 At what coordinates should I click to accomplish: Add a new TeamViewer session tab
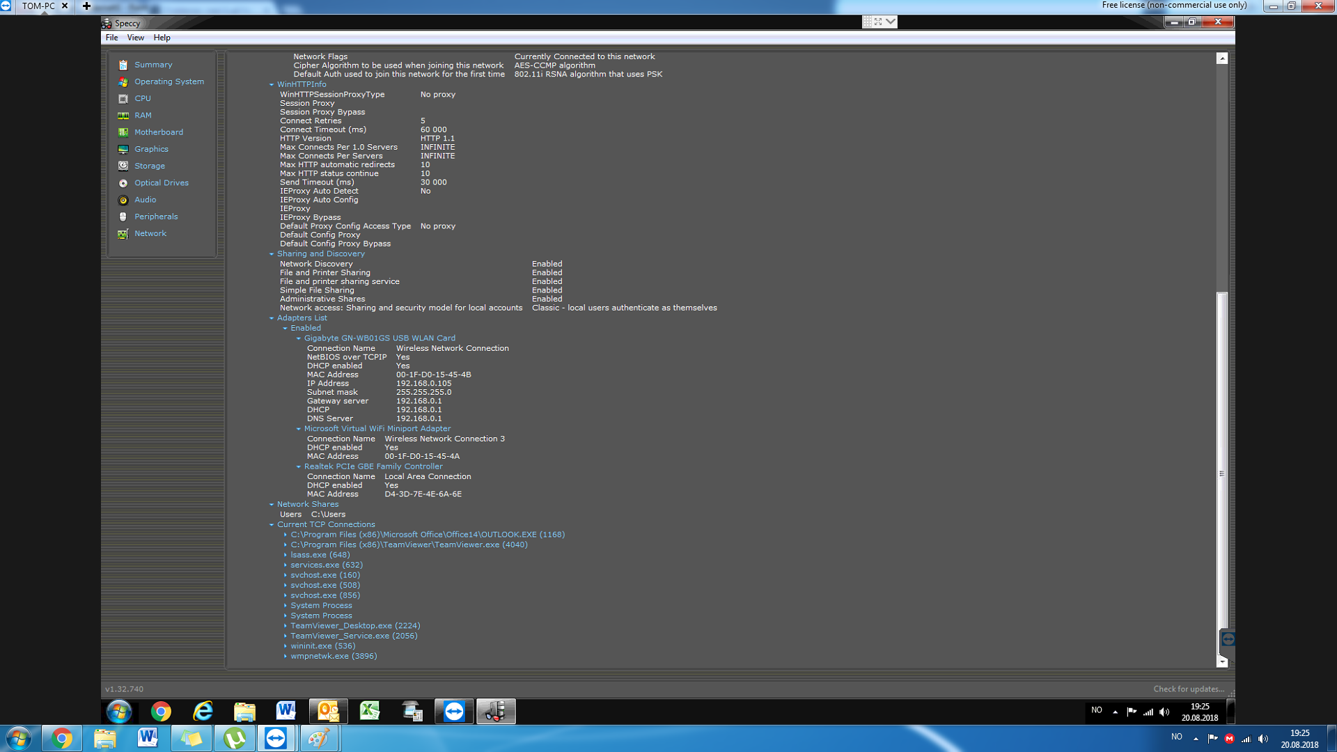[86, 6]
